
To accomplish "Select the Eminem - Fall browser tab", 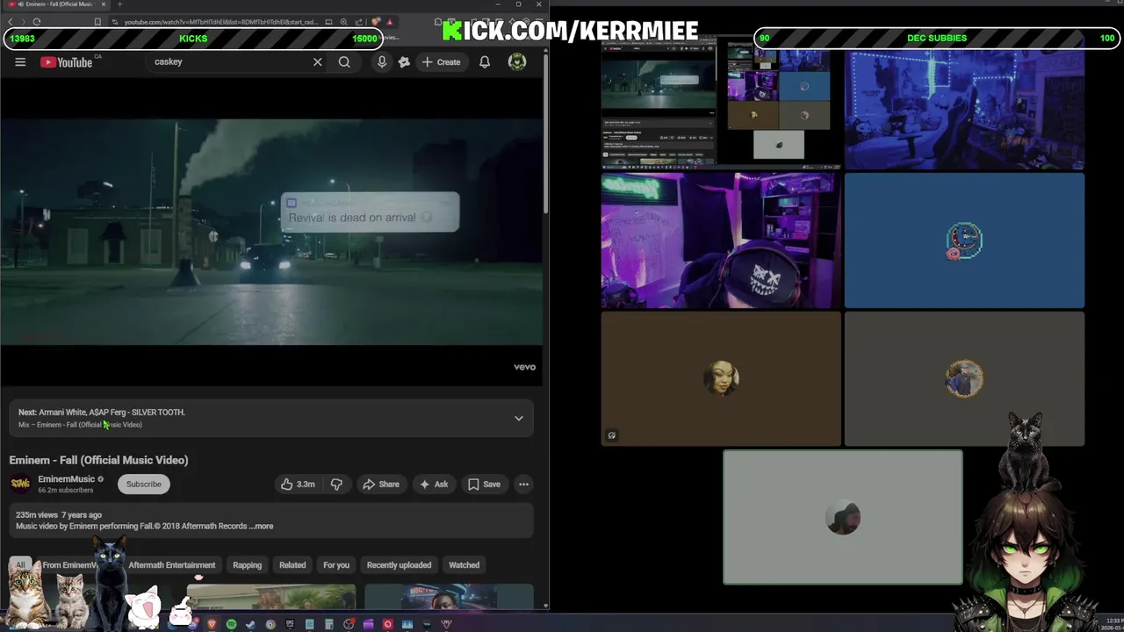I will coord(54,4).
